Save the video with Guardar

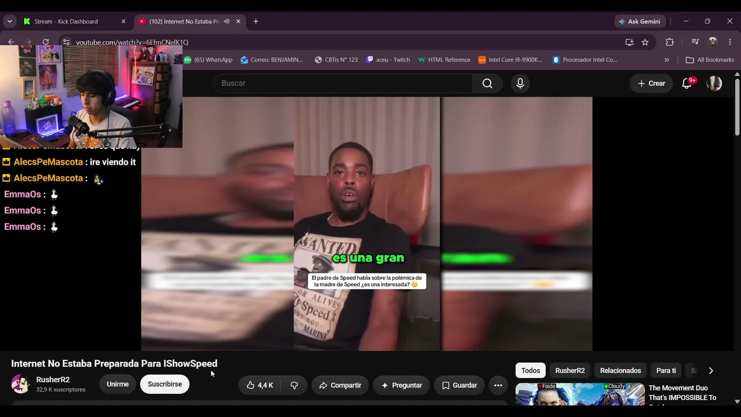(x=459, y=385)
